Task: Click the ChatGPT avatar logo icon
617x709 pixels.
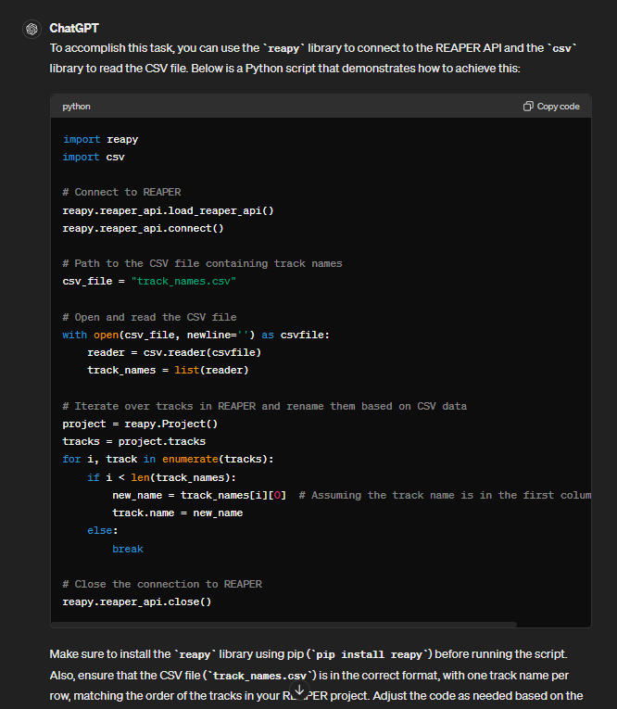Action: [x=31, y=30]
